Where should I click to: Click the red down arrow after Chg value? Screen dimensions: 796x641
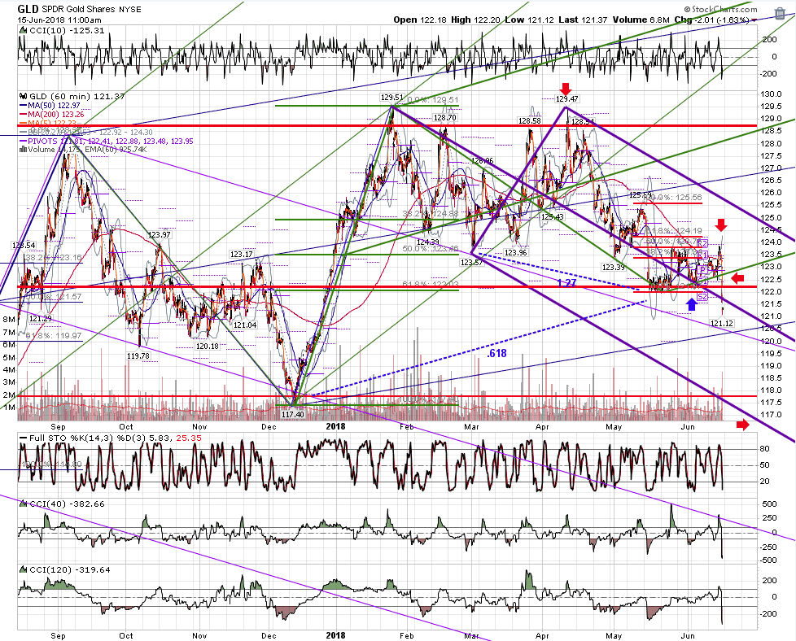coord(754,20)
